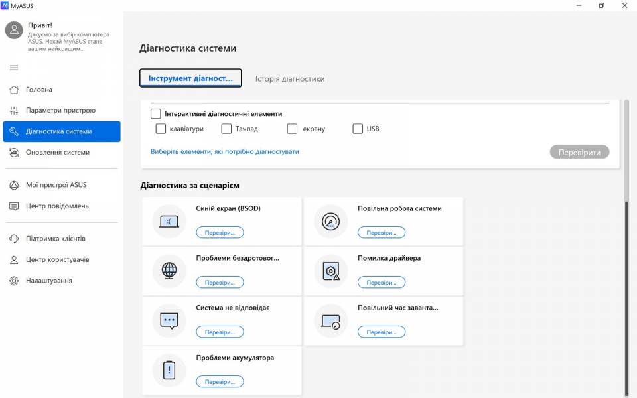The height and width of the screenshot is (398, 637).
Task: Open Налаштування from the sidebar
Action: click(x=48, y=281)
